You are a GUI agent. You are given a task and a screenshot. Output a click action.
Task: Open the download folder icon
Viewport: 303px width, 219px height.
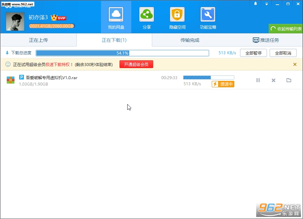[289, 80]
